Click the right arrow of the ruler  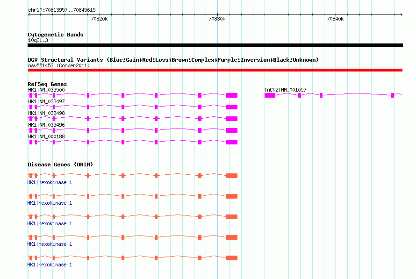click(x=401, y=14)
